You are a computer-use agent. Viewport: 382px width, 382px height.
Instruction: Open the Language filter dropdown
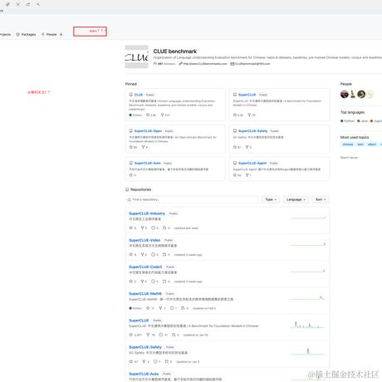click(296, 199)
